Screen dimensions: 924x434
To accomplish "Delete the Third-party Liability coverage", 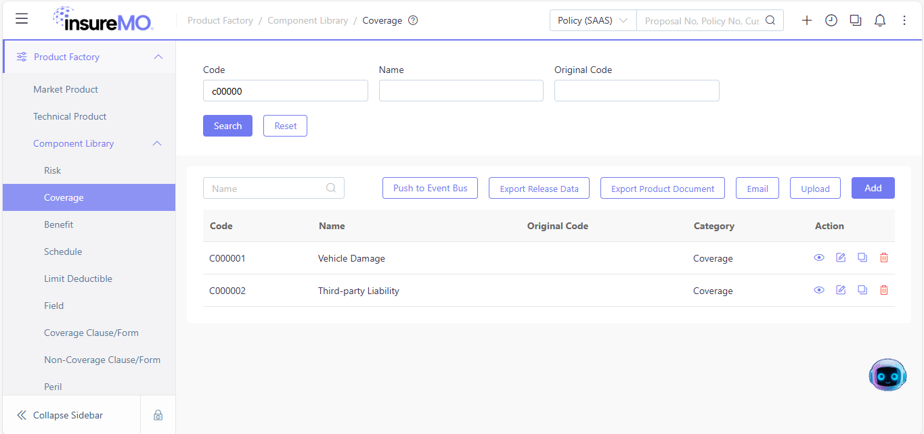I will tap(884, 290).
